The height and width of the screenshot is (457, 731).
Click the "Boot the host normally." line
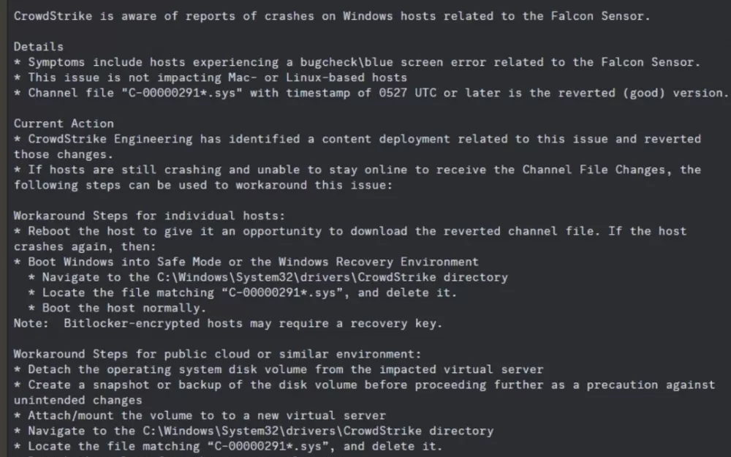(x=117, y=309)
